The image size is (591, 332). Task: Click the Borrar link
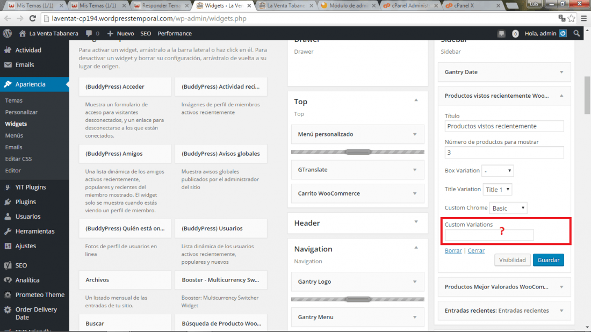tap(453, 250)
